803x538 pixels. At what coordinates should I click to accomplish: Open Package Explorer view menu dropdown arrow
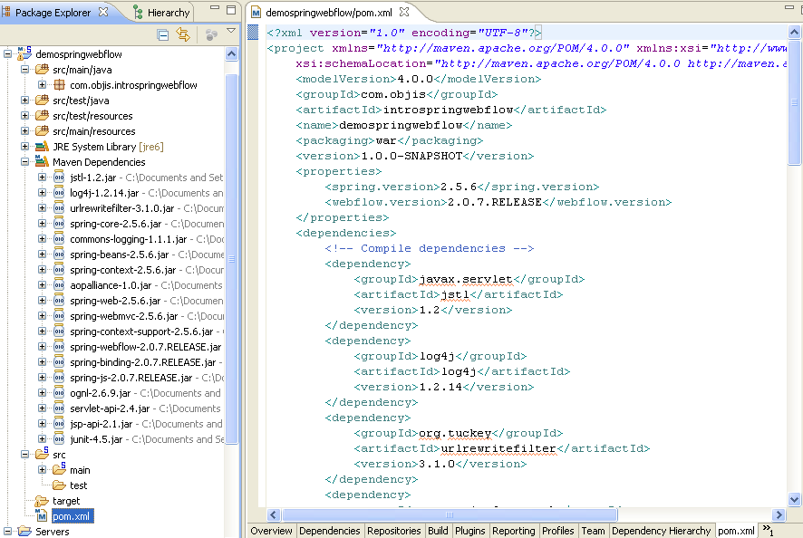[231, 31]
